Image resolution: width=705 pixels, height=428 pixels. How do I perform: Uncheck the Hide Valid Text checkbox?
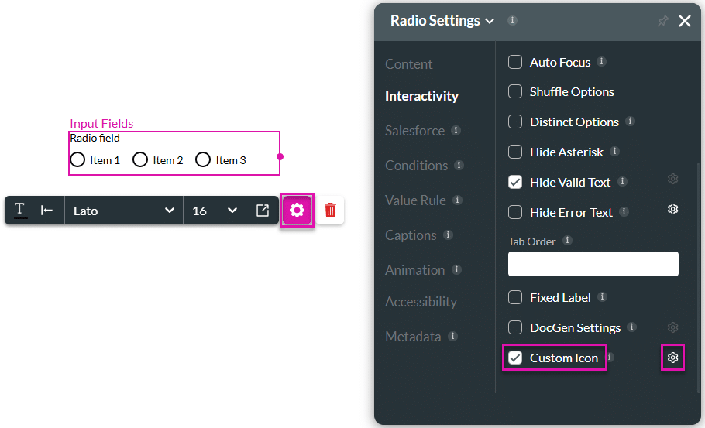(515, 182)
